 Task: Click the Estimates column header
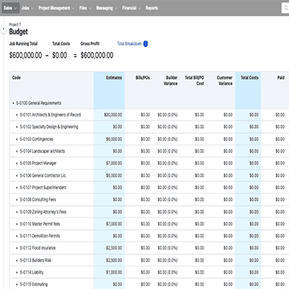(114, 77)
